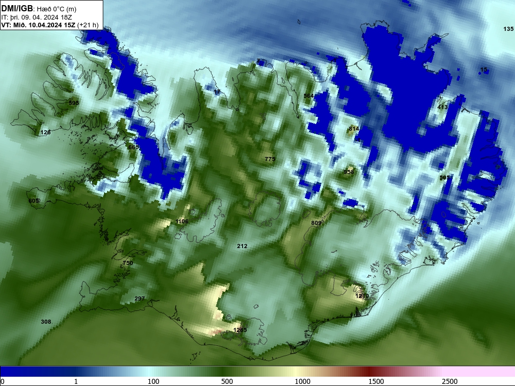This screenshot has height=386, width=515.
Task: Click the 17 value label in the north
Action: coord(217,92)
